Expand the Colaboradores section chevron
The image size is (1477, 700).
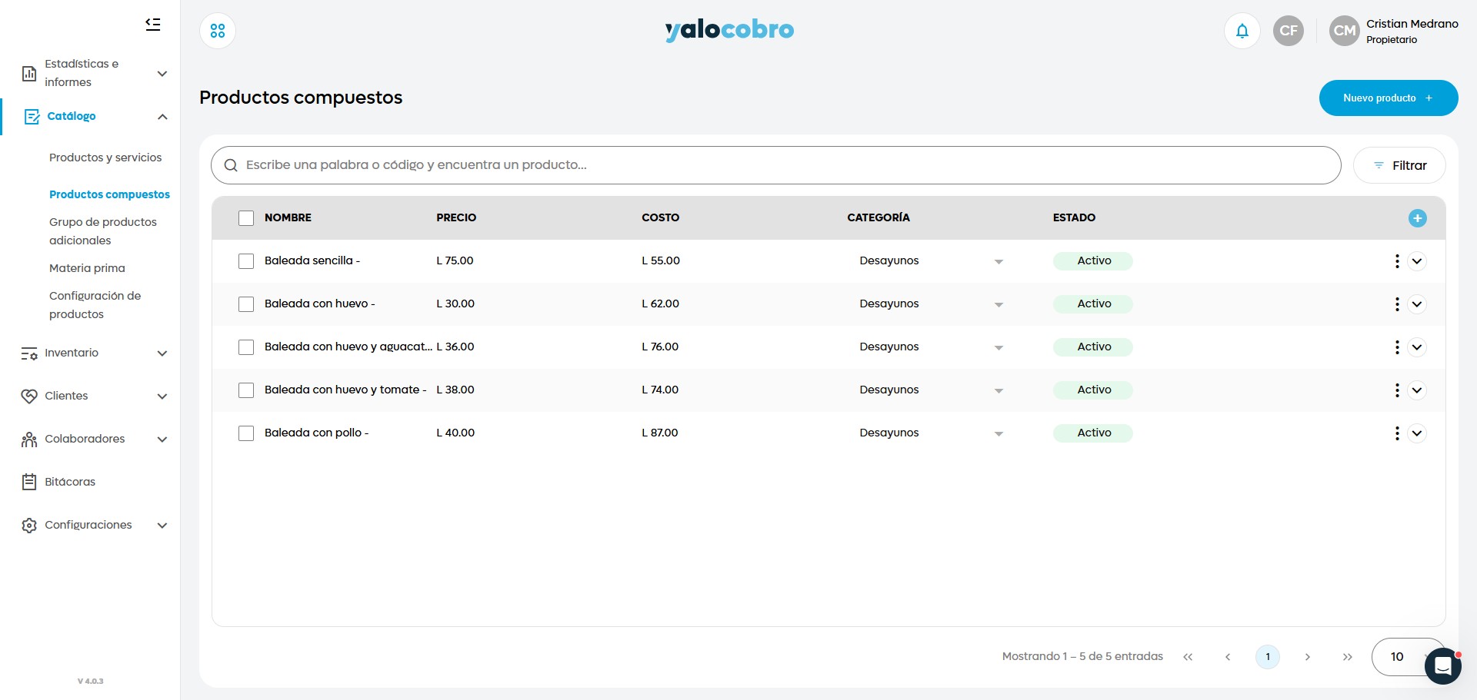pyautogui.click(x=162, y=440)
